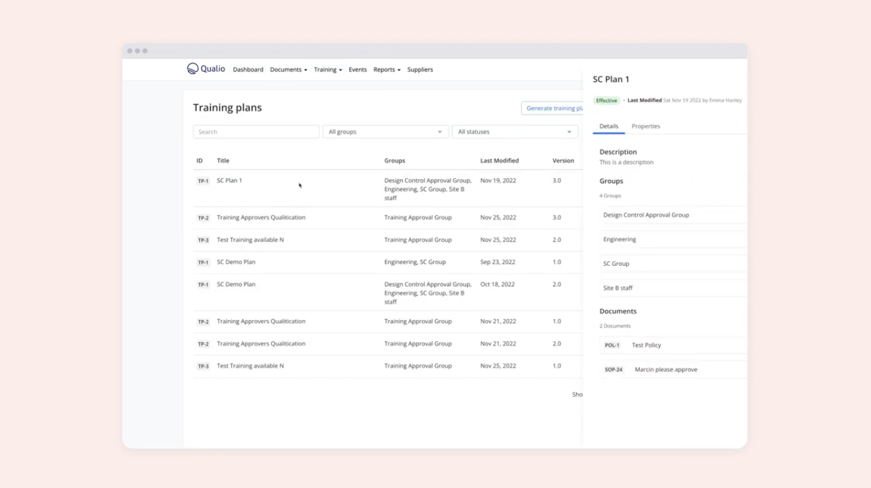This screenshot has width=871, height=488.
Task: Open the SC Plan 1 row
Action: 229,181
